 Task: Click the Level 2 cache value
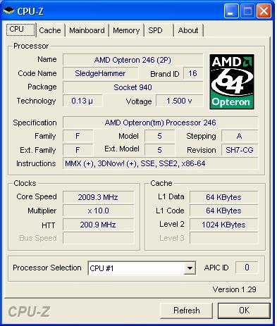coord(223,225)
